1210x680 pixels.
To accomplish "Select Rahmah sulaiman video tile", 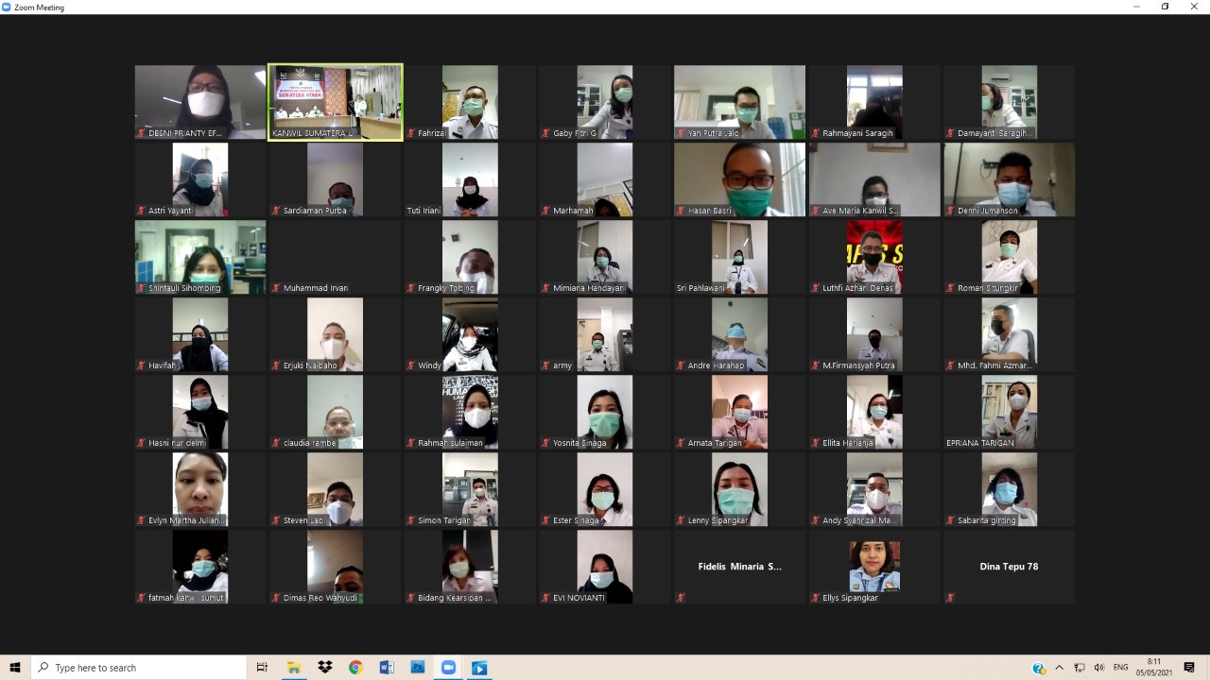I will click(470, 412).
